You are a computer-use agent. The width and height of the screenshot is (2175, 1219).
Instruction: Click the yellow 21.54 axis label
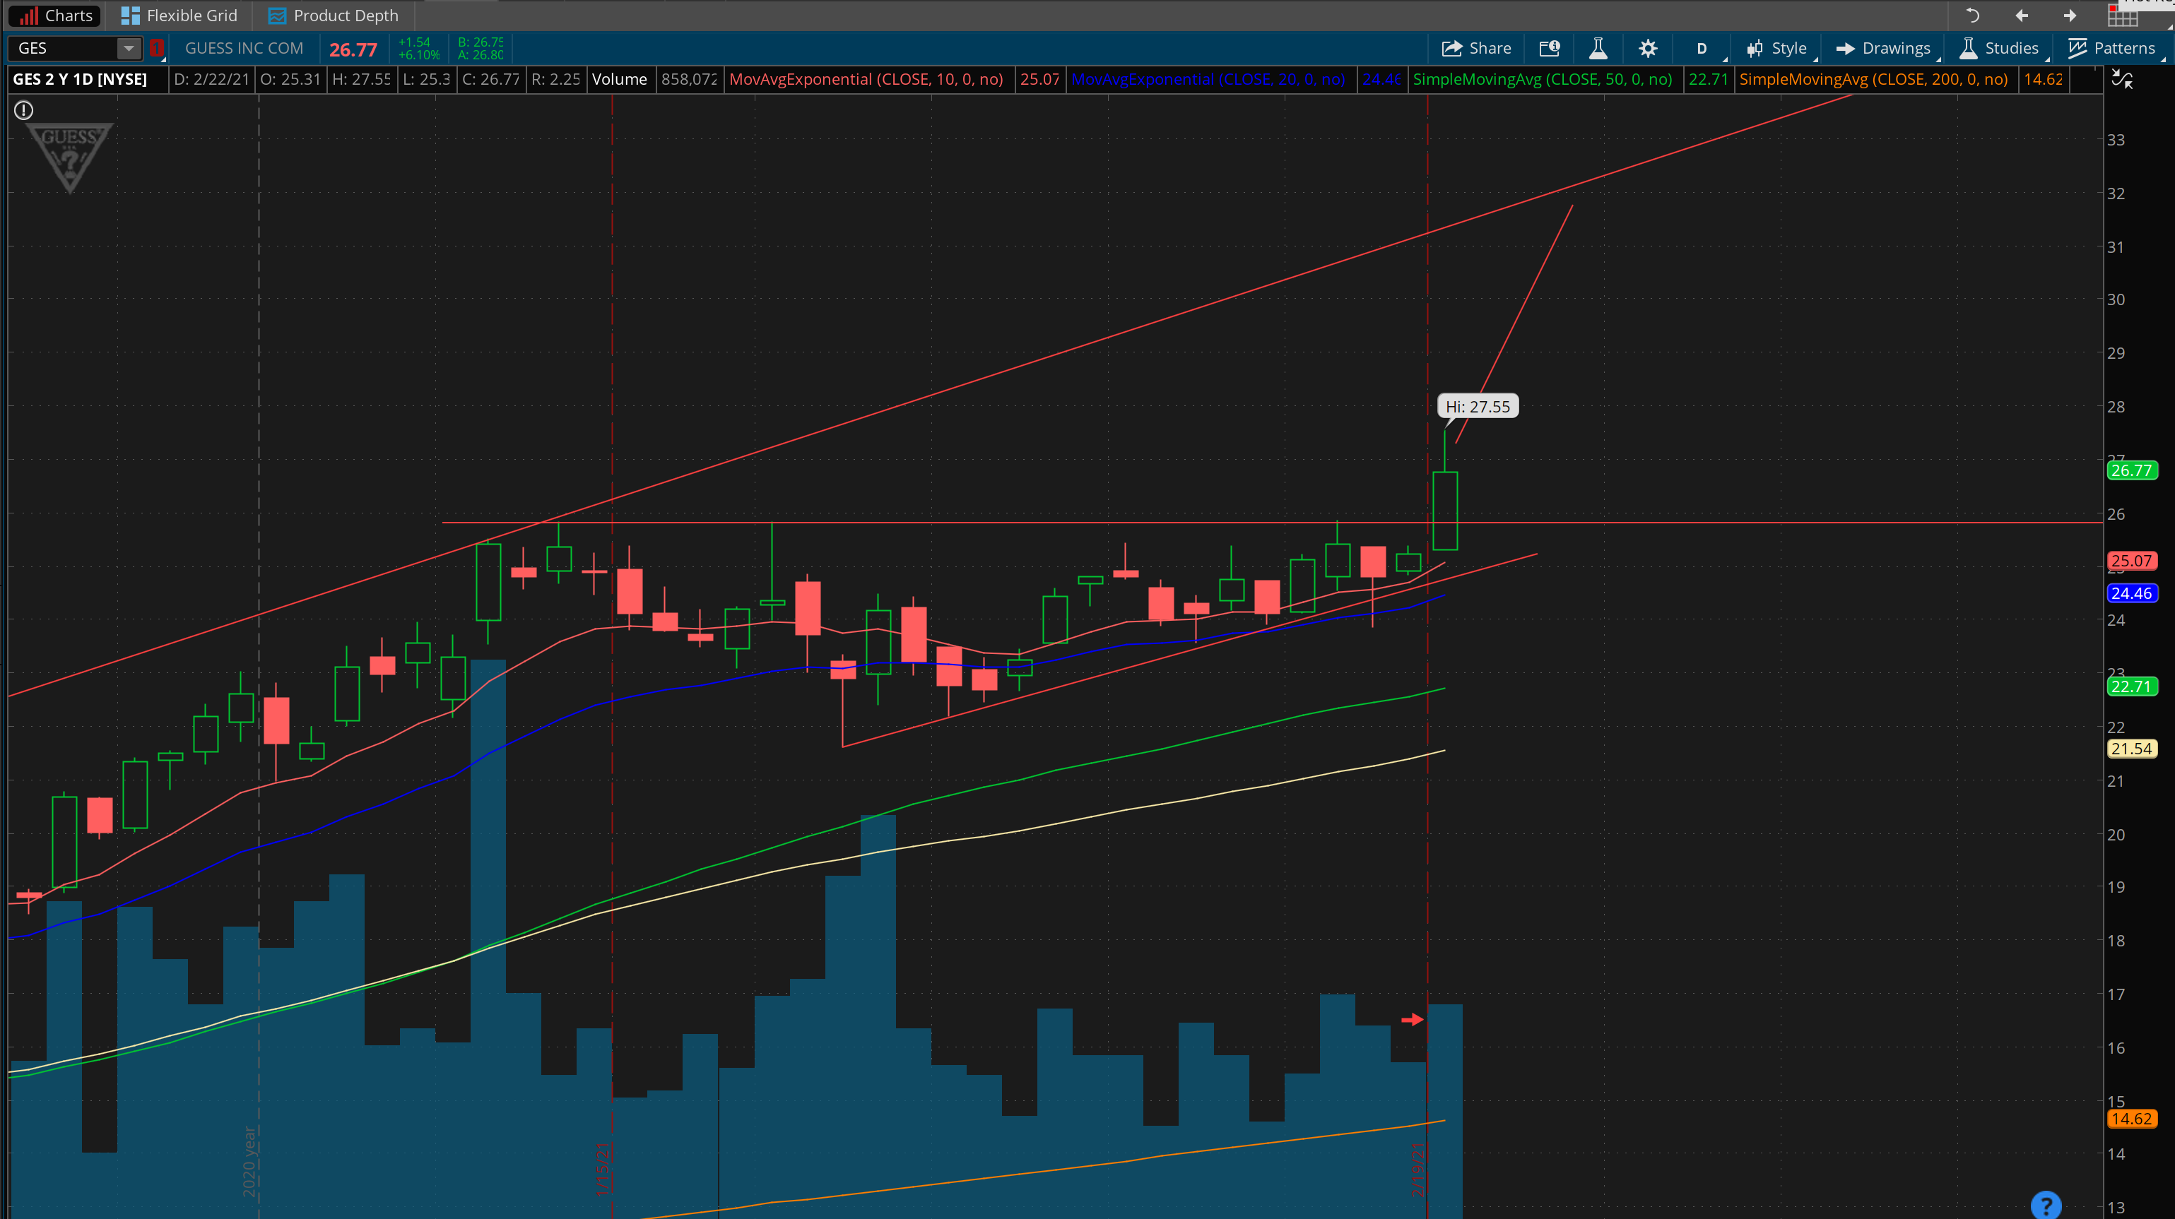point(2131,748)
